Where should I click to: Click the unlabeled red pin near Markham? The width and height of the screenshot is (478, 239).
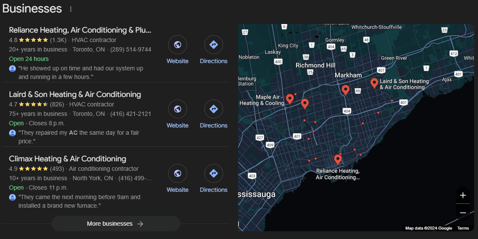(345, 90)
